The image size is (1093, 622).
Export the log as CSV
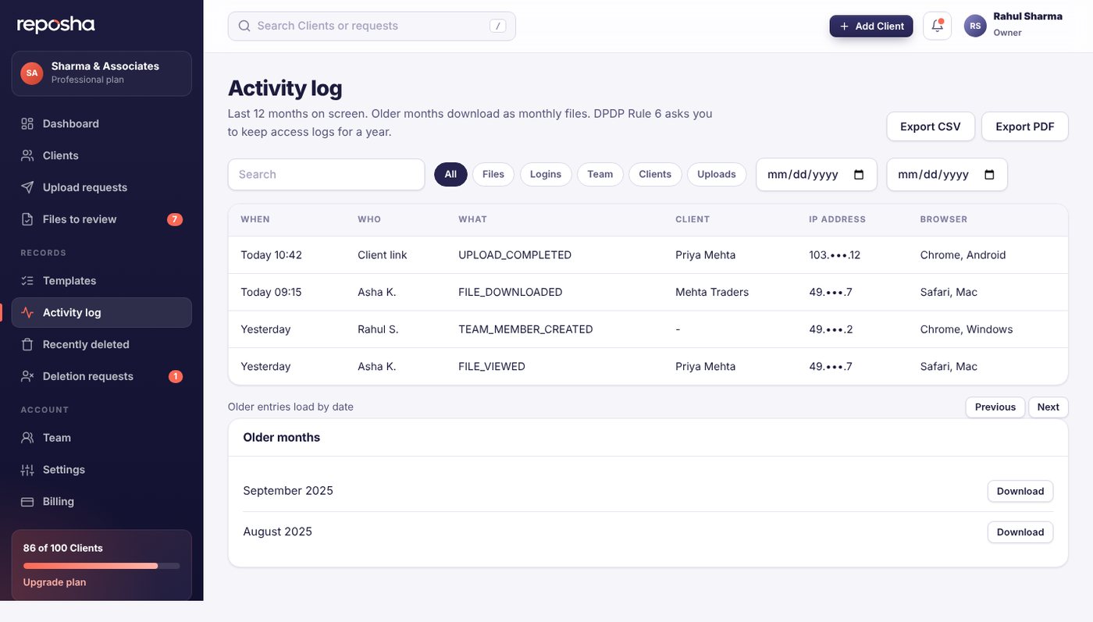(x=931, y=126)
